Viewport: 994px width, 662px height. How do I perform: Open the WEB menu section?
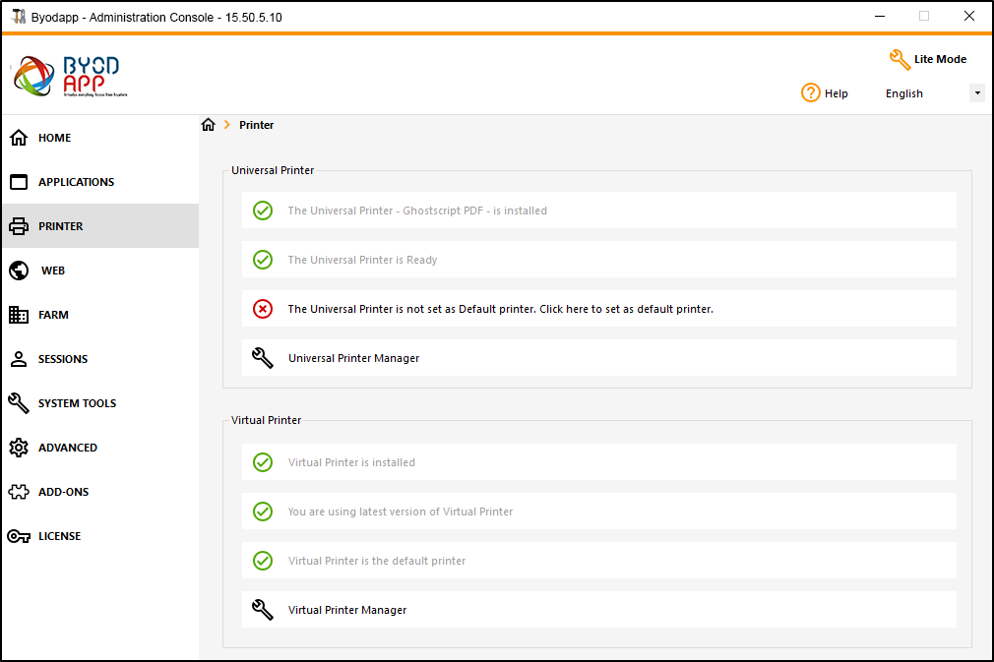pyautogui.click(x=100, y=271)
